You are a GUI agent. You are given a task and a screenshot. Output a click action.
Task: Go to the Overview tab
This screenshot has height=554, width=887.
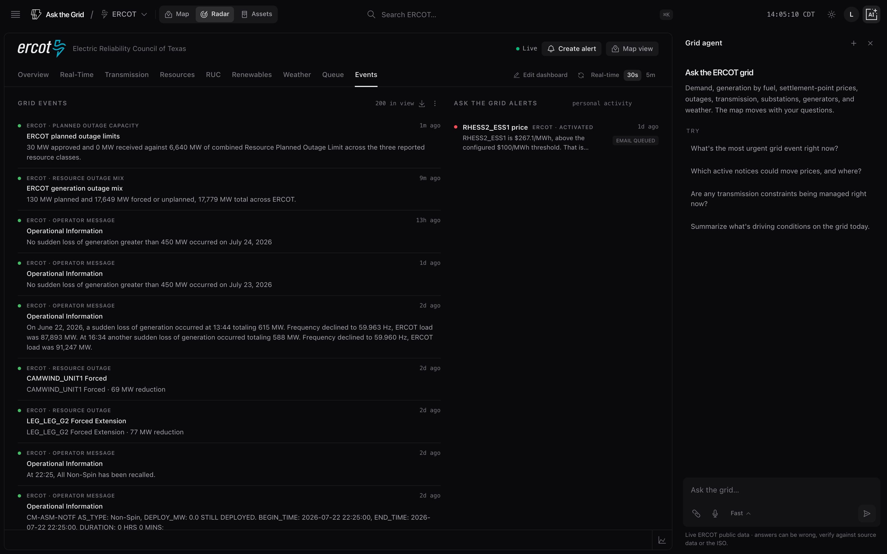click(33, 75)
